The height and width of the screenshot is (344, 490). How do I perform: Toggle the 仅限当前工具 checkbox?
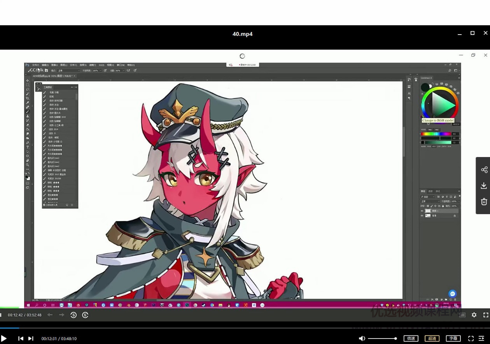click(44, 205)
